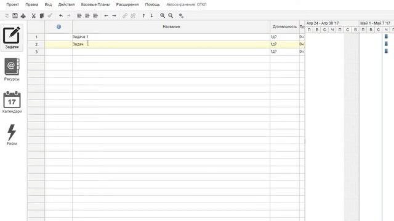
Task: Select row number 3 header
Action: pyautogui.click(x=36, y=52)
